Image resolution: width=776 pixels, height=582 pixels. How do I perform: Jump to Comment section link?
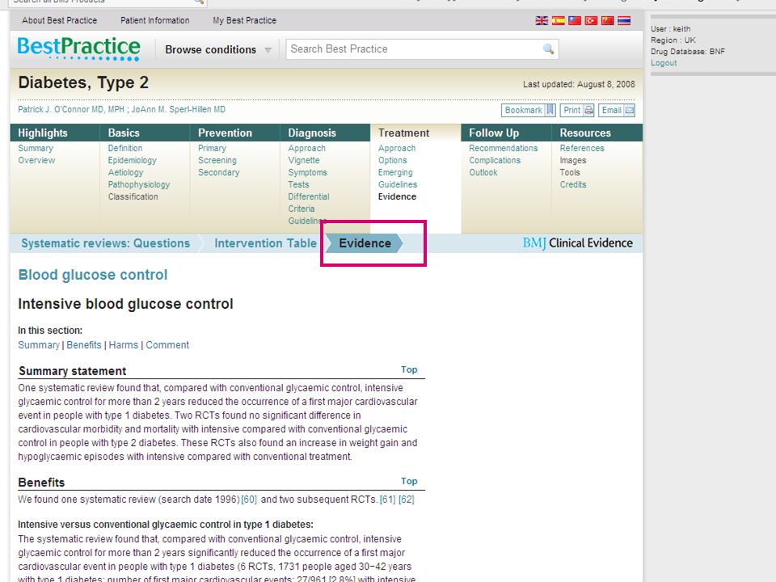(167, 345)
